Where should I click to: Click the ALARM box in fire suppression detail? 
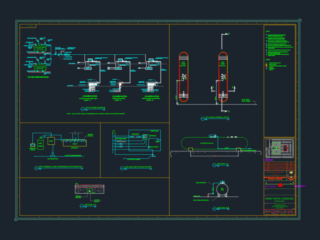coord(51,141)
